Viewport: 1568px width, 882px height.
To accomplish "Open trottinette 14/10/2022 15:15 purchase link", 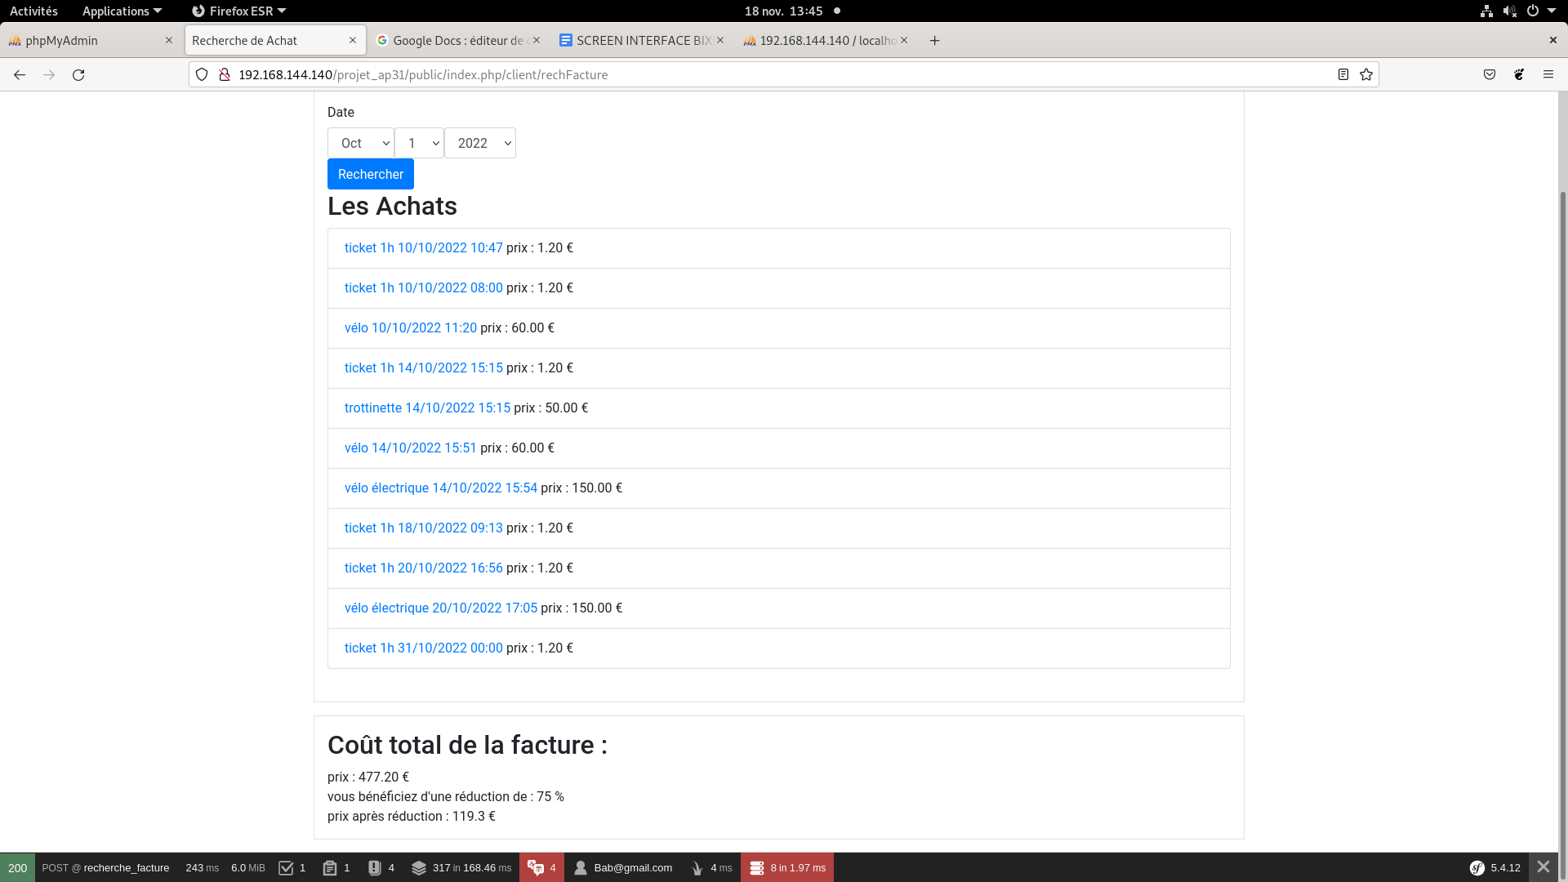I will pyautogui.click(x=427, y=408).
